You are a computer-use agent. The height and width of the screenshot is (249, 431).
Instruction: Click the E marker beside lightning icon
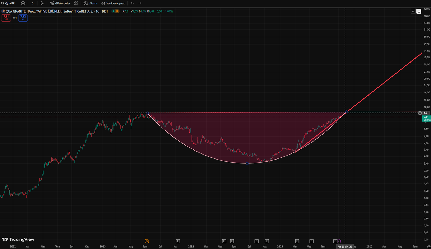click(x=335, y=241)
